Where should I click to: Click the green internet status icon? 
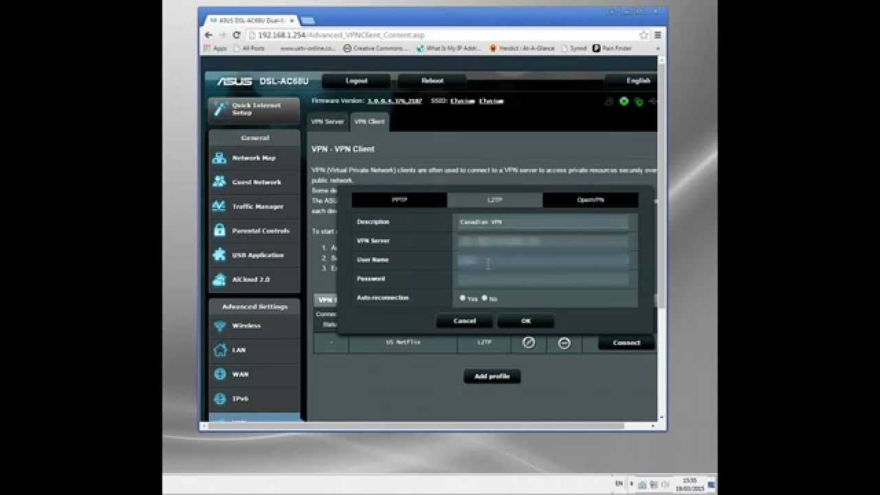pos(624,101)
